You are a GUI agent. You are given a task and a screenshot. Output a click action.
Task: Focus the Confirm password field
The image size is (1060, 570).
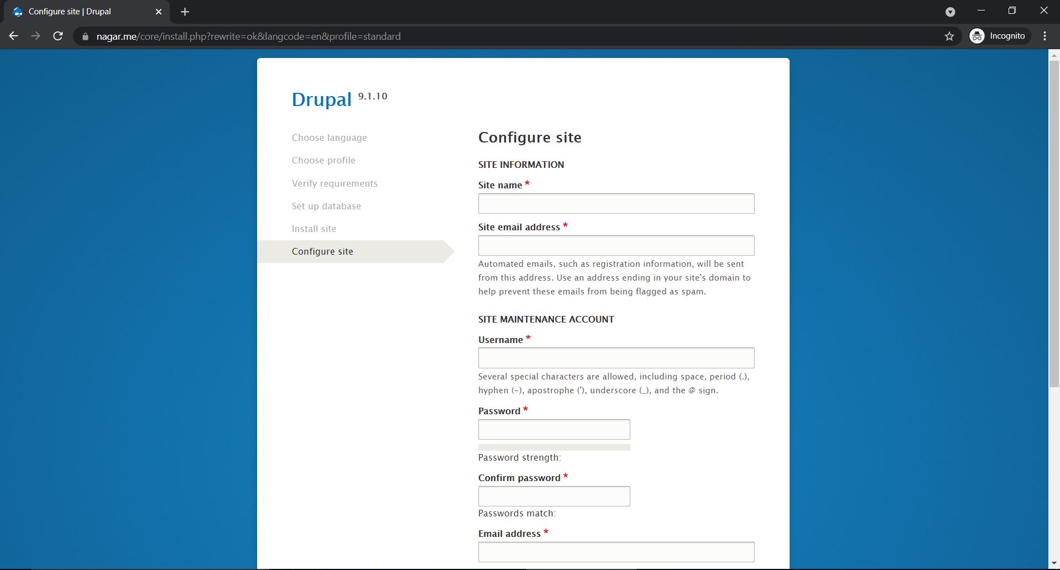point(554,496)
